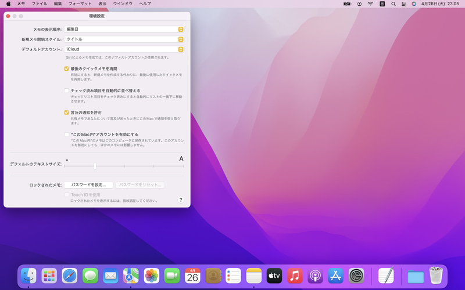Open Photos app in Dock
The width and height of the screenshot is (465, 290).
pos(151,276)
